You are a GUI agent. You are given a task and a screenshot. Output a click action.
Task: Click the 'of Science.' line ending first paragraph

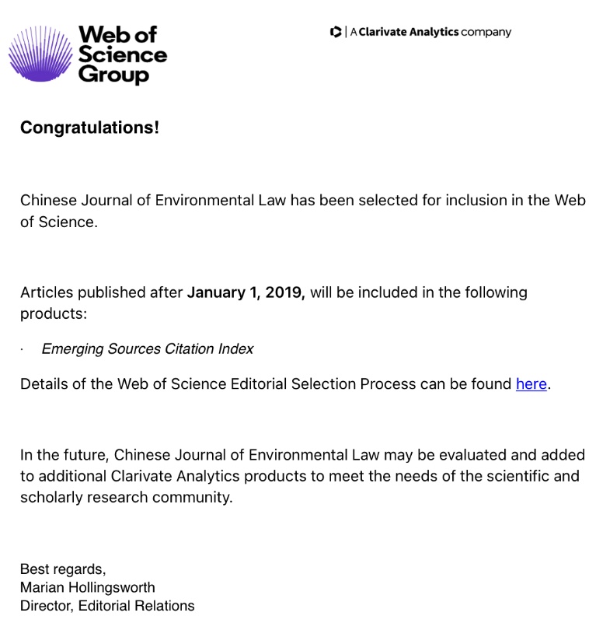[x=60, y=222]
